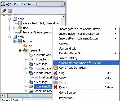Viewport: 120px width, 101px height.
Task: Switch to the Design tab
Action: tap(17, 100)
